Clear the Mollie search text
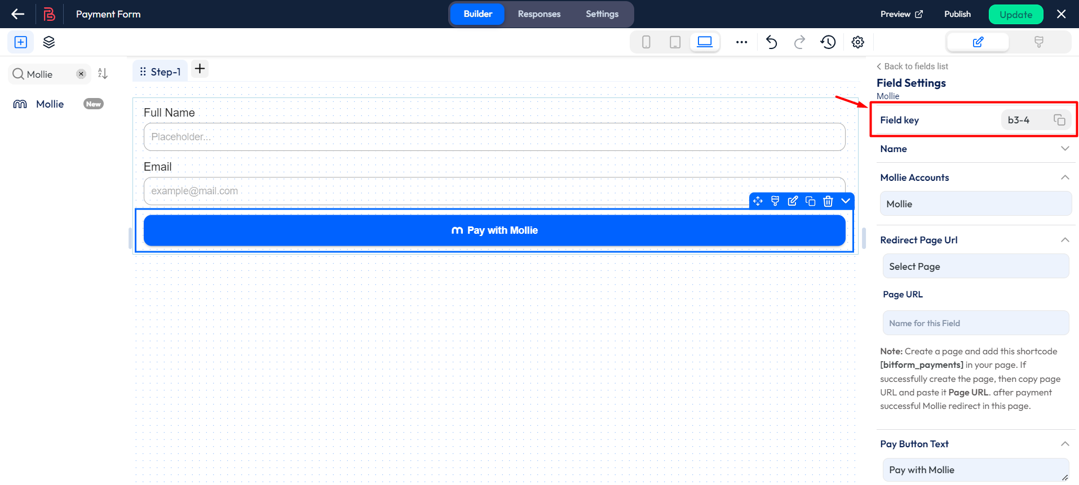 click(x=81, y=74)
